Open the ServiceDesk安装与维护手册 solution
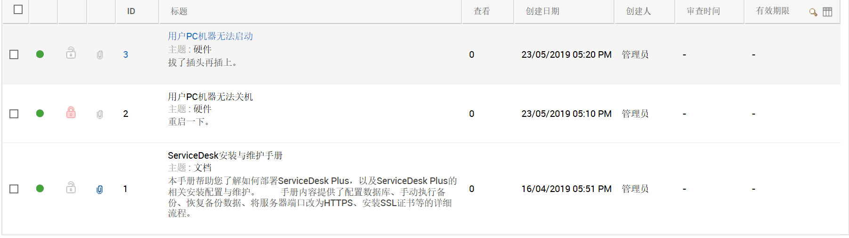Image resolution: width=849 pixels, height=238 pixels. 225,155
